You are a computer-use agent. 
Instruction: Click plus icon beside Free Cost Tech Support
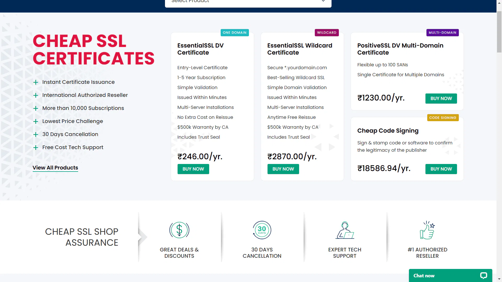[x=36, y=148]
